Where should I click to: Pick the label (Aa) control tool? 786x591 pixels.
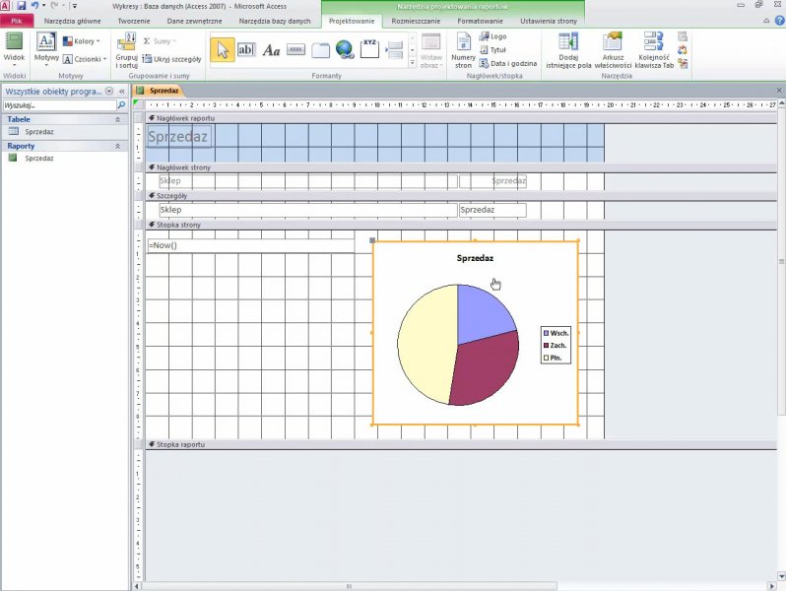[x=272, y=49]
